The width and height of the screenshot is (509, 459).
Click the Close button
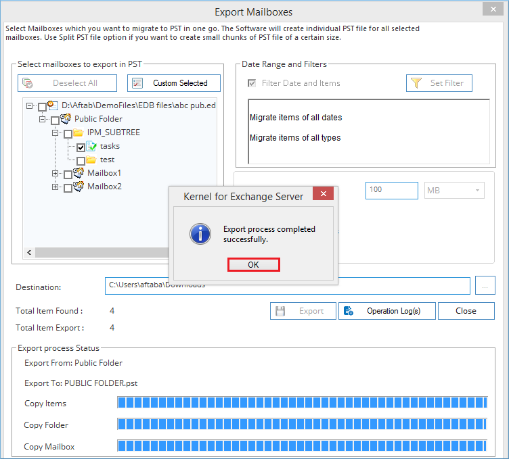click(466, 311)
